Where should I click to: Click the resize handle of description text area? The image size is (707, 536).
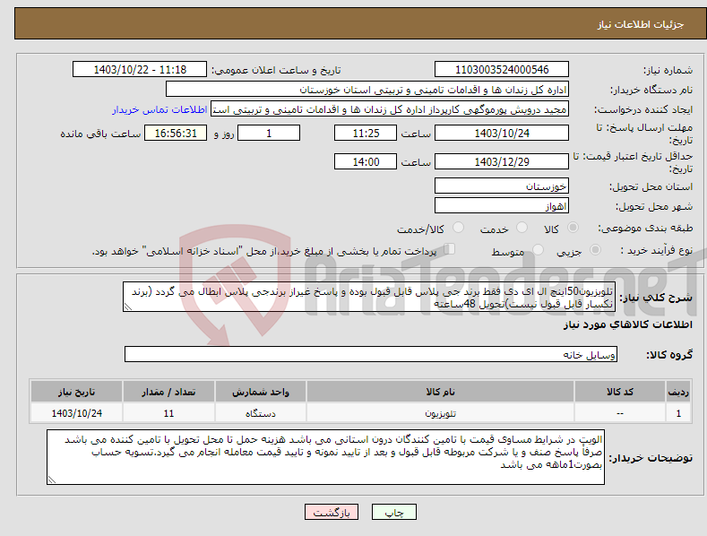pos(127,307)
